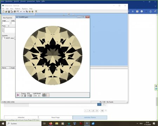This screenshot has width=158, height=126.
Task: Click the red gem taskbar icon
Action: coord(81,124)
